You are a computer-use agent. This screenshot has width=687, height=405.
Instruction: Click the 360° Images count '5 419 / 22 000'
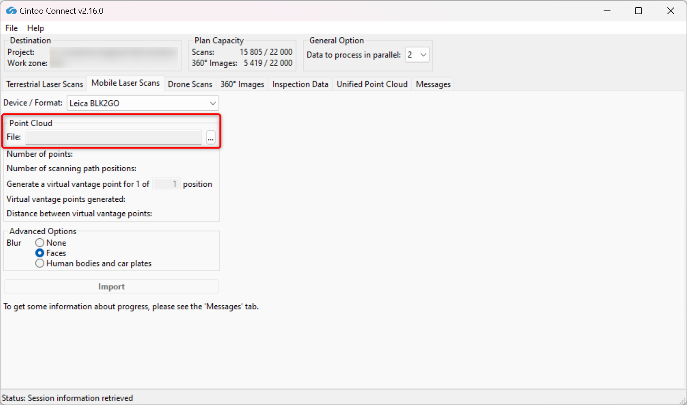(268, 63)
